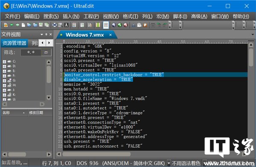The image size is (256, 167).
Task: Click the printer icon in toolbar
Action: tap(54, 25)
